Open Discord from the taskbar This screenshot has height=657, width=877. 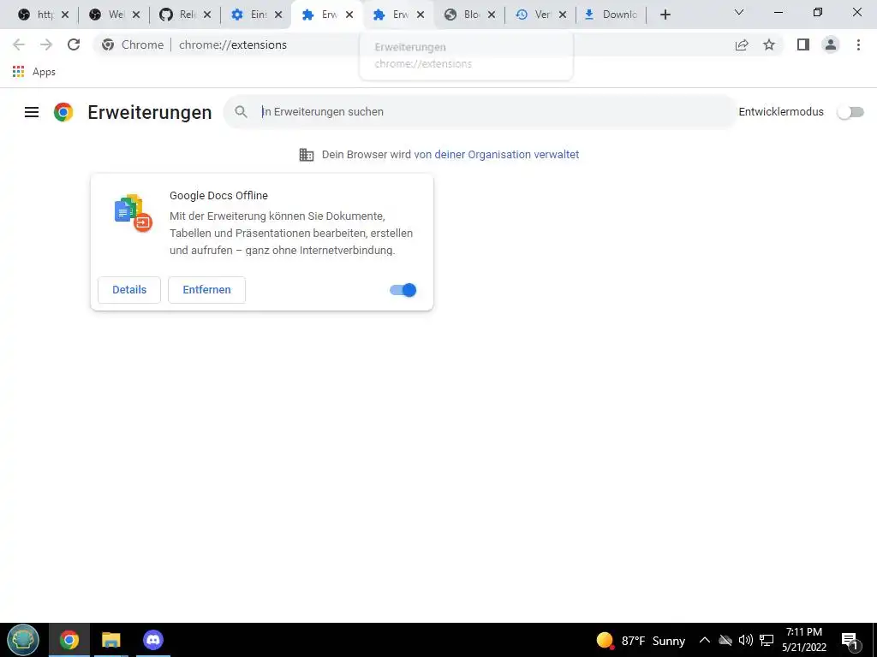[153, 640]
